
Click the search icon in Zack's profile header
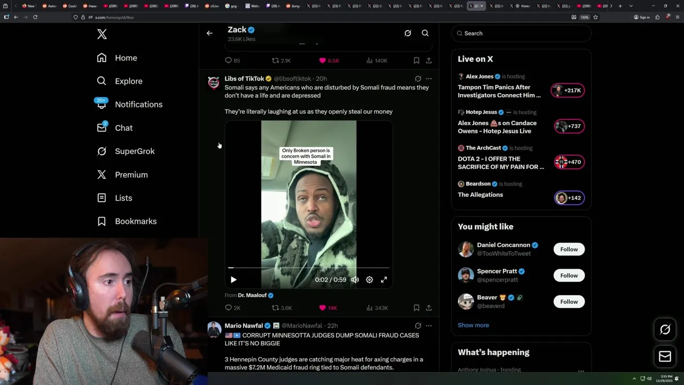(x=425, y=33)
